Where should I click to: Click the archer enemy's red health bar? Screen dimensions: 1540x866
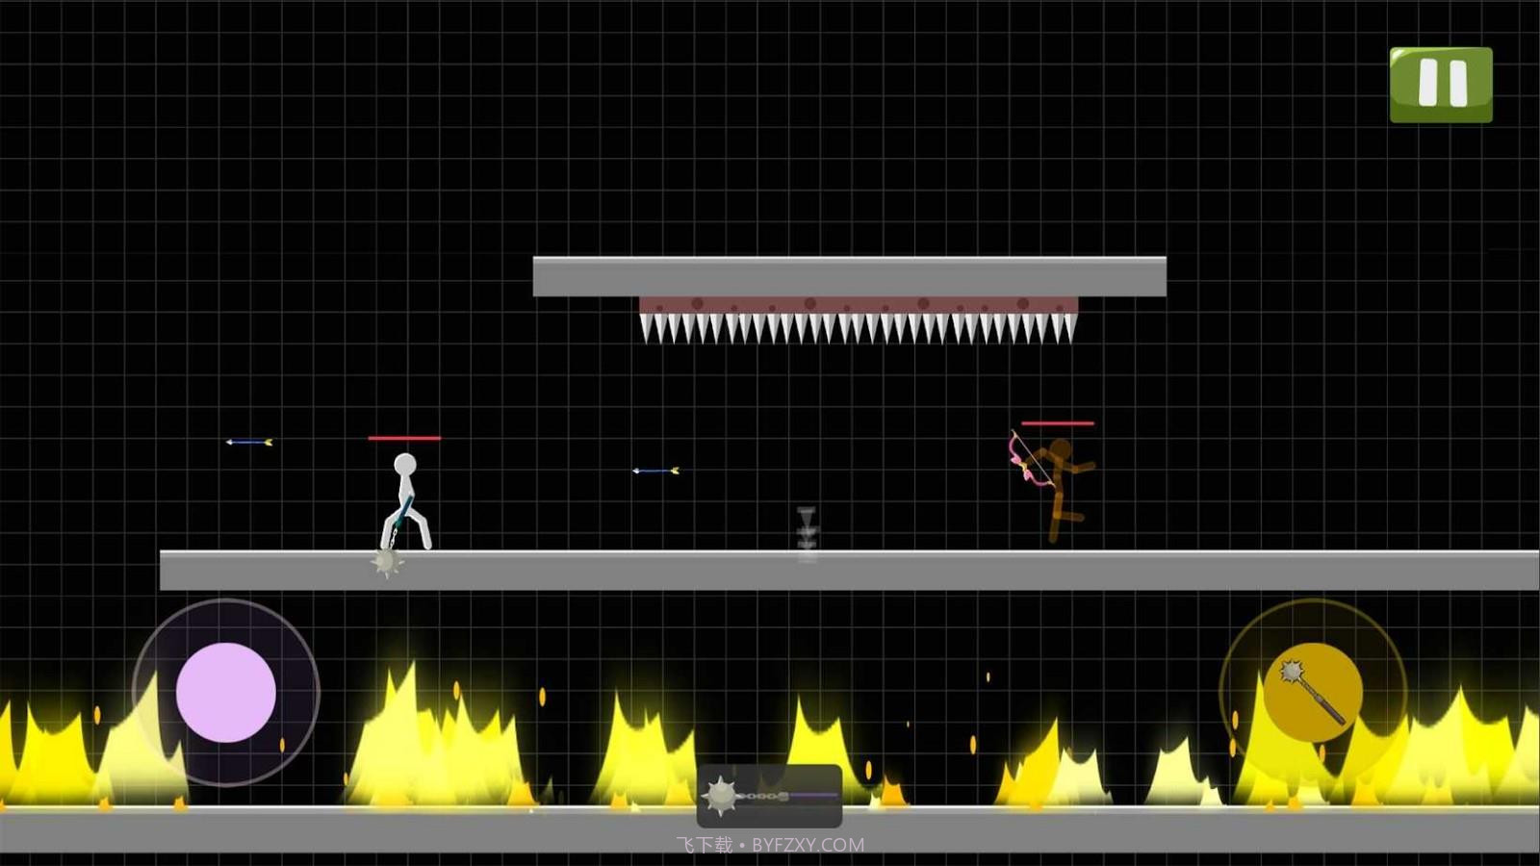pos(1057,422)
